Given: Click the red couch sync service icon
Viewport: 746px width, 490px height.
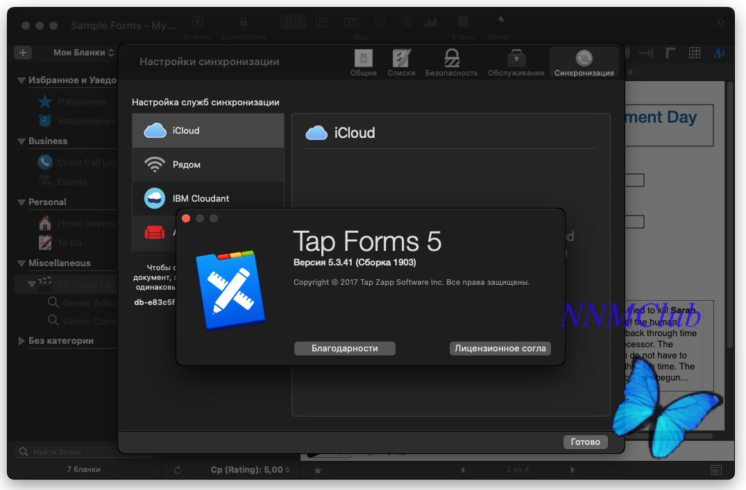Looking at the screenshot, I should coord(155,232).
